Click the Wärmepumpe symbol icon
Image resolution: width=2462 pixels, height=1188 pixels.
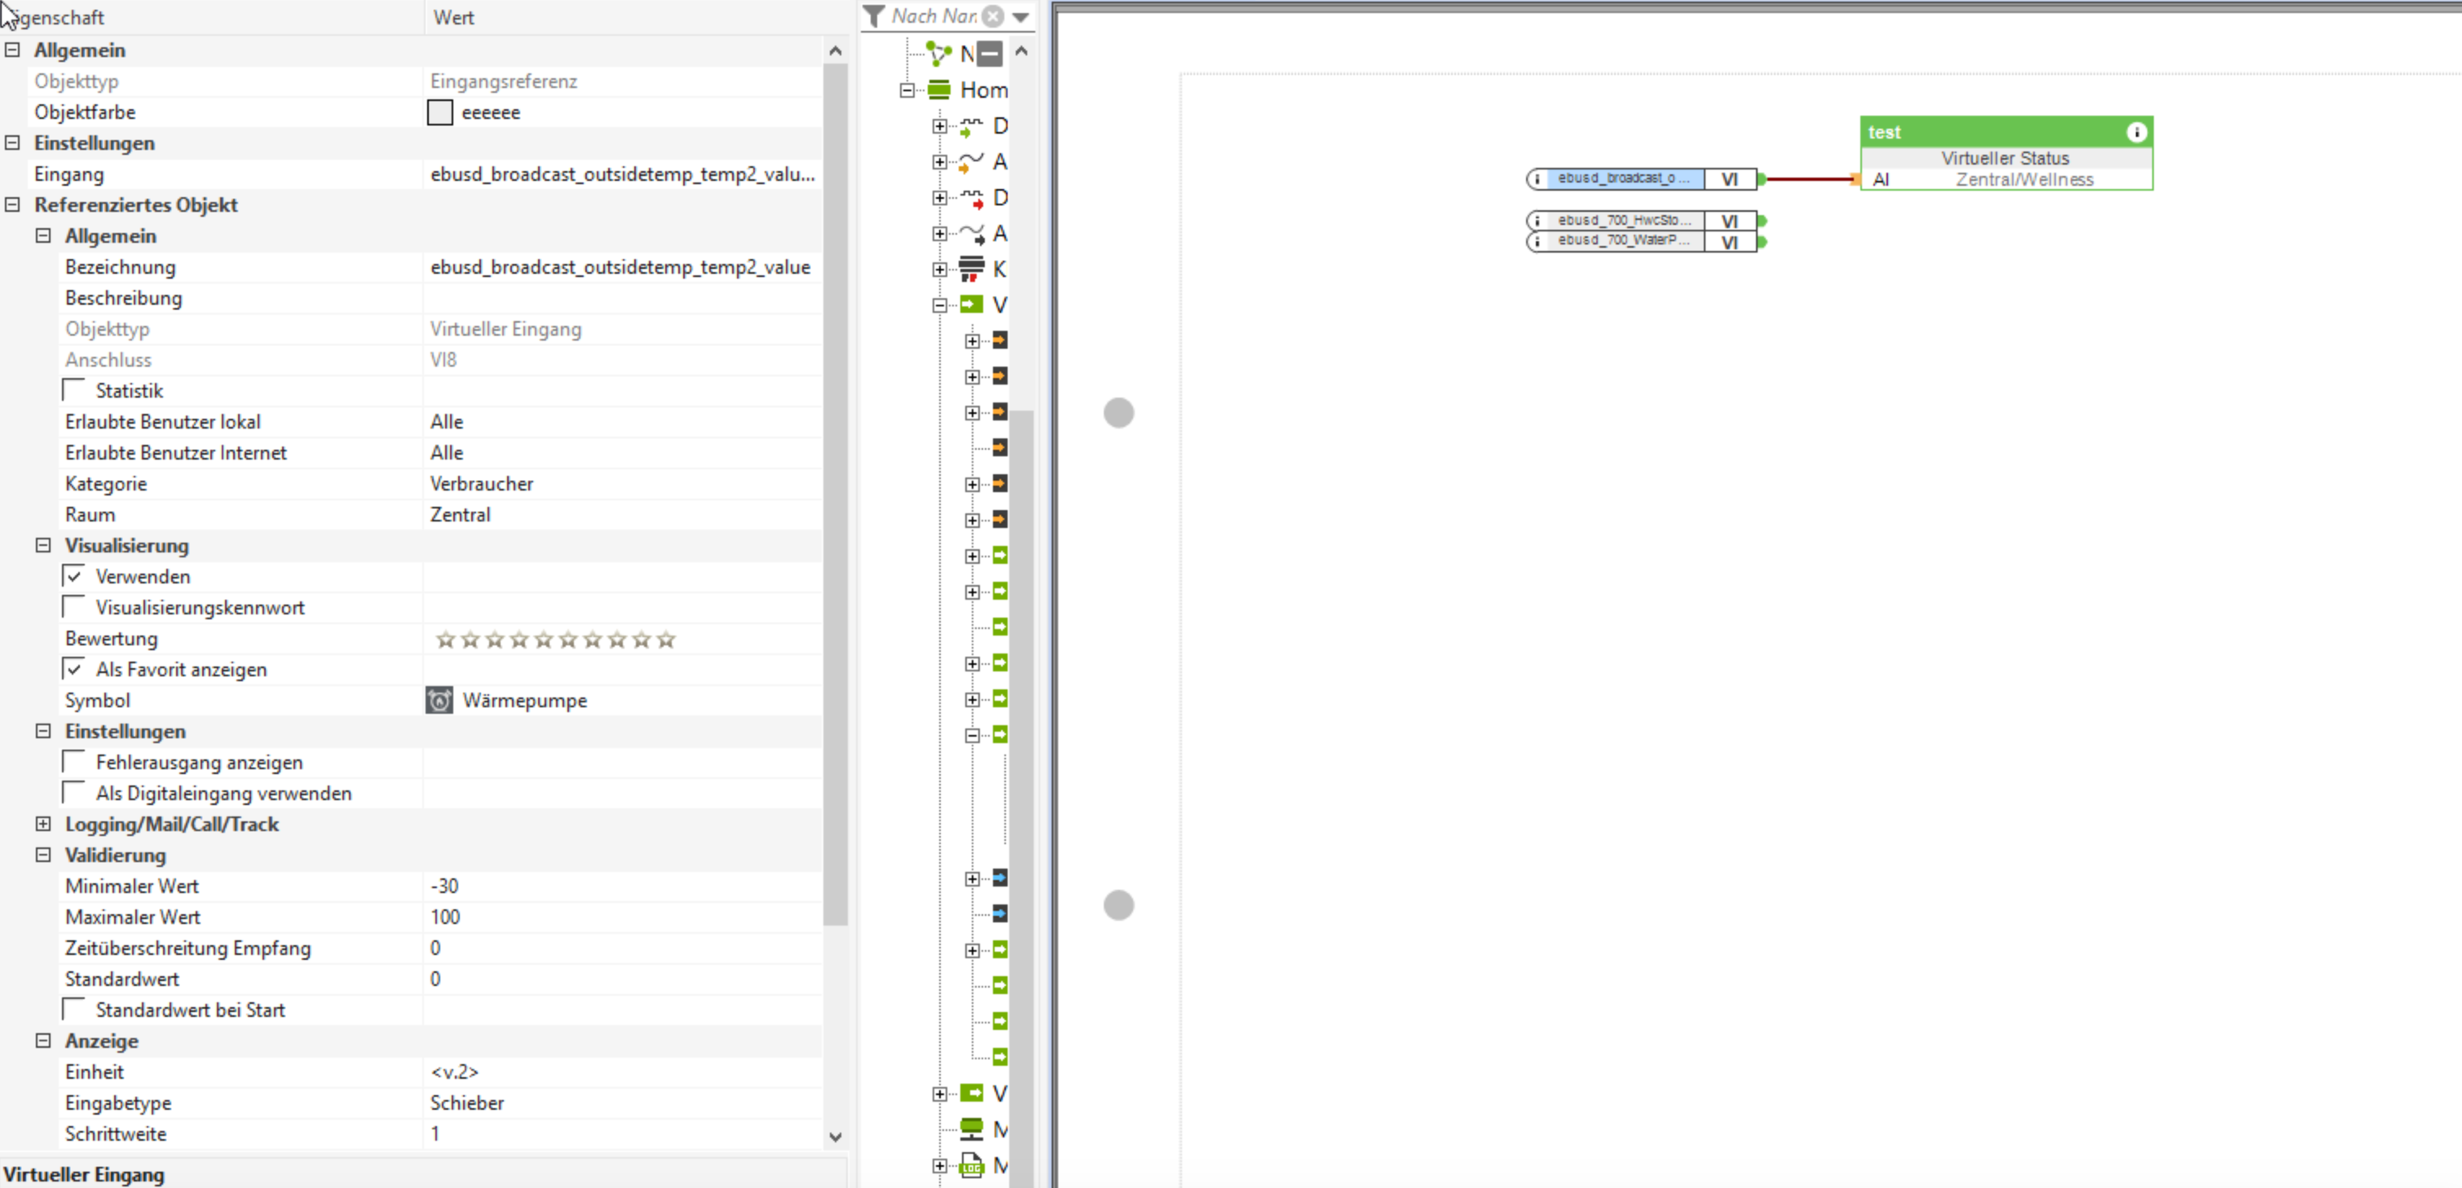(439, 700)
